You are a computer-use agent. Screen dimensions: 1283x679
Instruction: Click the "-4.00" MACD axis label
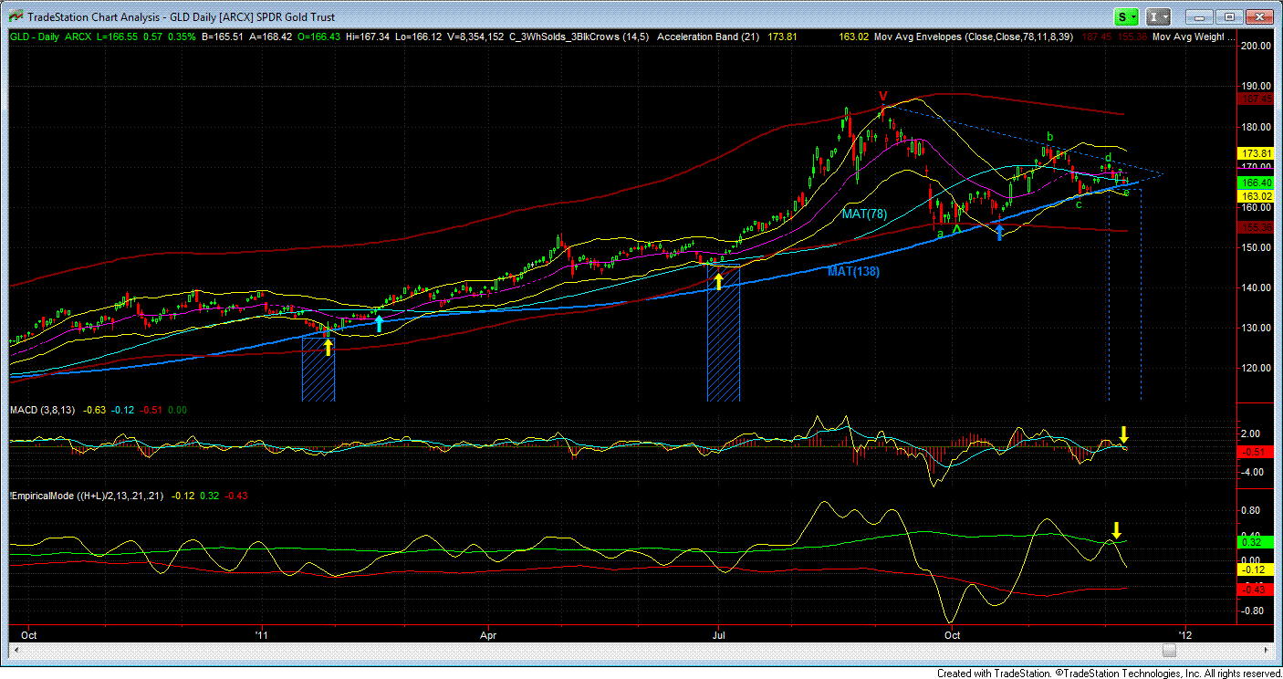pos(1254,472)
